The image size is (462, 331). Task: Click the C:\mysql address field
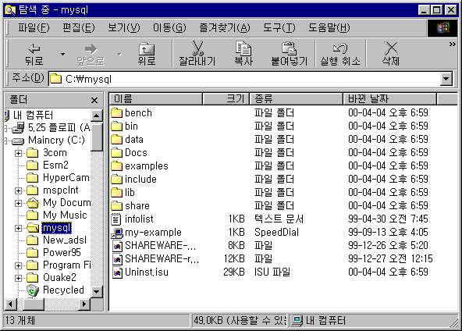click(244, 79)
